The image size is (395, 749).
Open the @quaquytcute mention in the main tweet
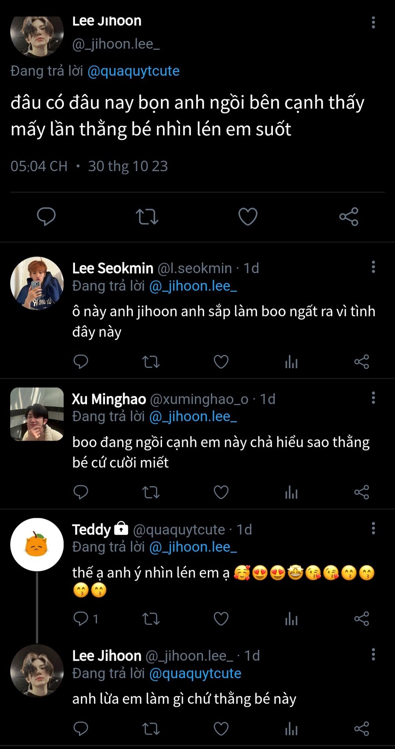[133, 71]
